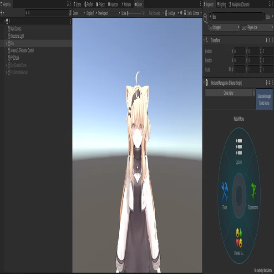Click the Hierarchy search-by-type icon

tap(70, 13)
